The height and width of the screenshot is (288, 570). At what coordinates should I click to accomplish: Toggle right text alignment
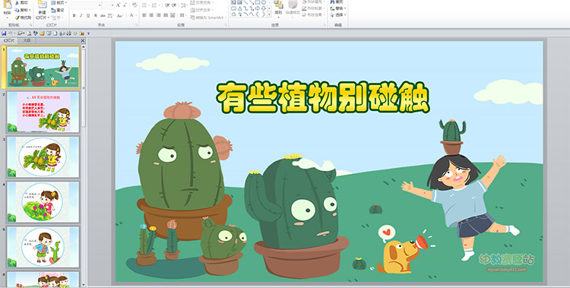(159, 15)
